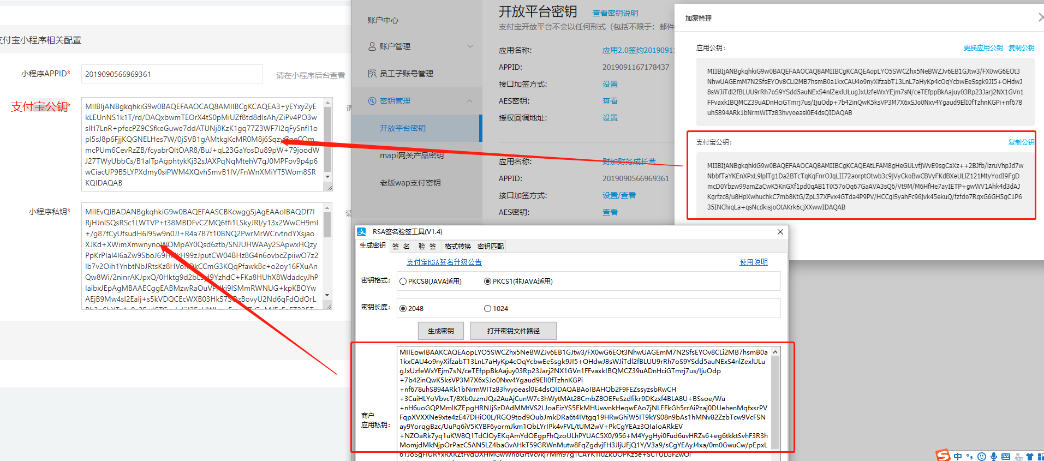Click the 账户中心 sidebar heading

click(383, 20)
